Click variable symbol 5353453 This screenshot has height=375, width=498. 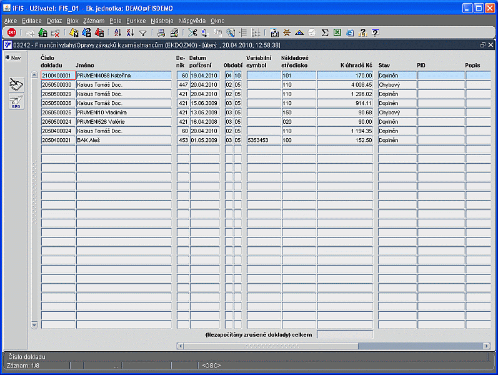click(264, 140)
